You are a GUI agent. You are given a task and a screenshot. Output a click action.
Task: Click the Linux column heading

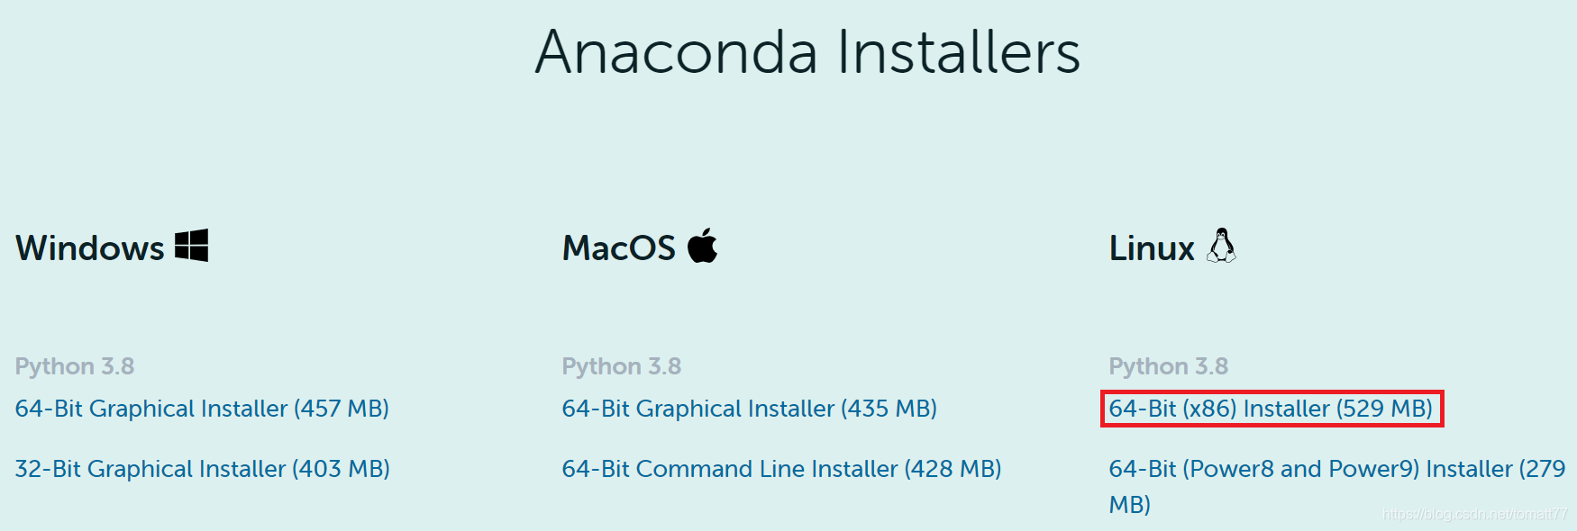[x=1151, y=247]
